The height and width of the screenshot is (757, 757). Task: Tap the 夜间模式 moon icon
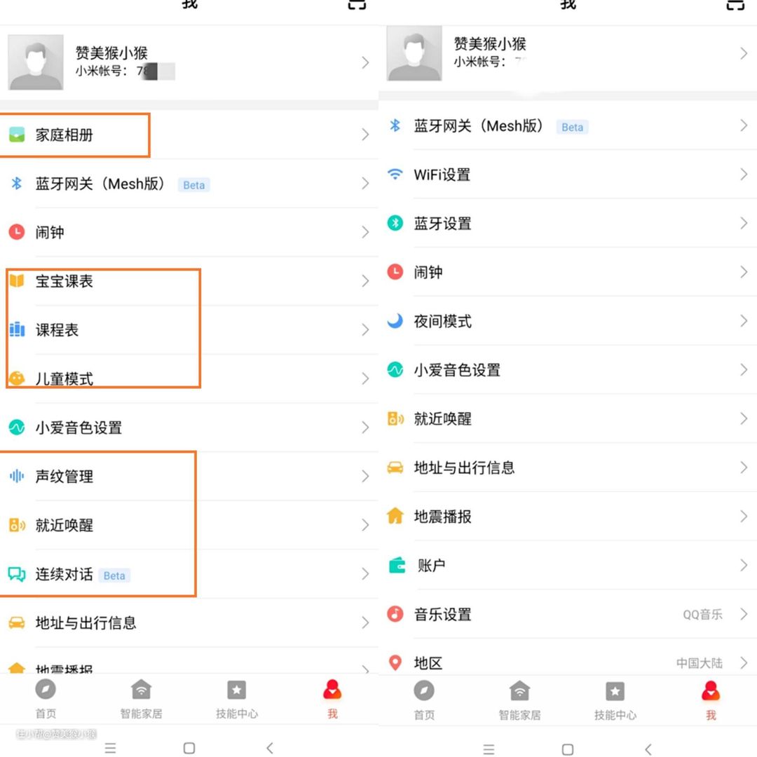click(x=395, y=321)
